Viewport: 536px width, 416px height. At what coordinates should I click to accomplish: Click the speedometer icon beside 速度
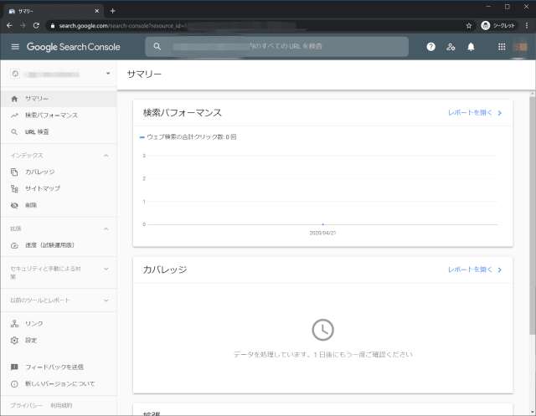(x=14, y=245)
